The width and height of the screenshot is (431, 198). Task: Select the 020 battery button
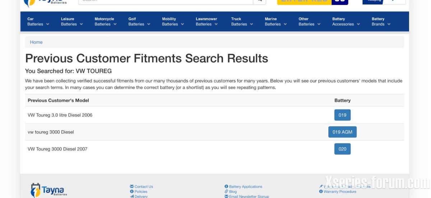342,149
